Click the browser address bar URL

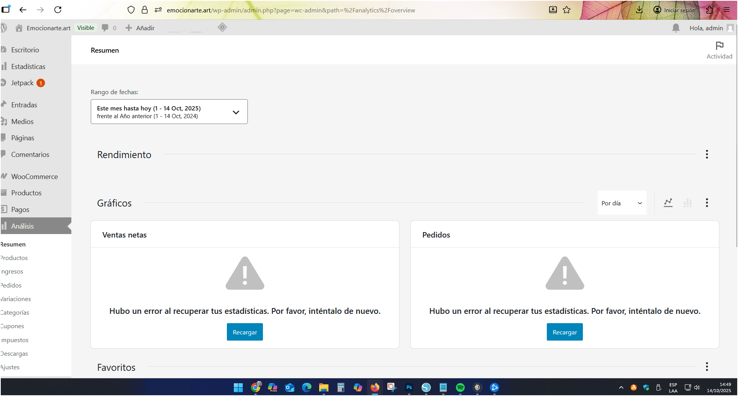tap(291, 10)
